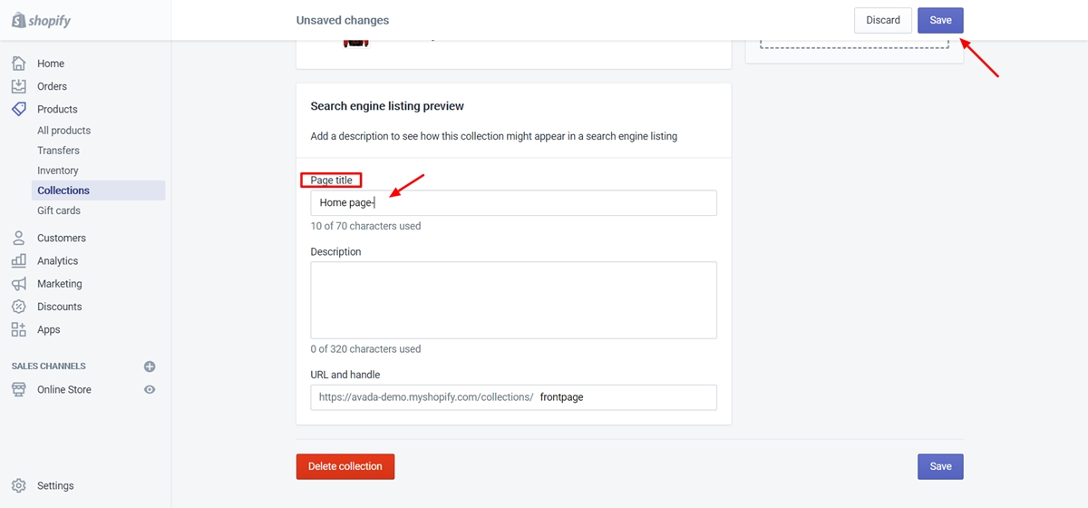Click the Unsaved changes text

[343, 20]
